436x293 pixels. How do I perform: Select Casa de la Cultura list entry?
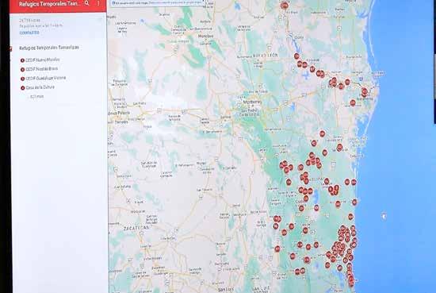pyautogui.click(x=40, y=87)
